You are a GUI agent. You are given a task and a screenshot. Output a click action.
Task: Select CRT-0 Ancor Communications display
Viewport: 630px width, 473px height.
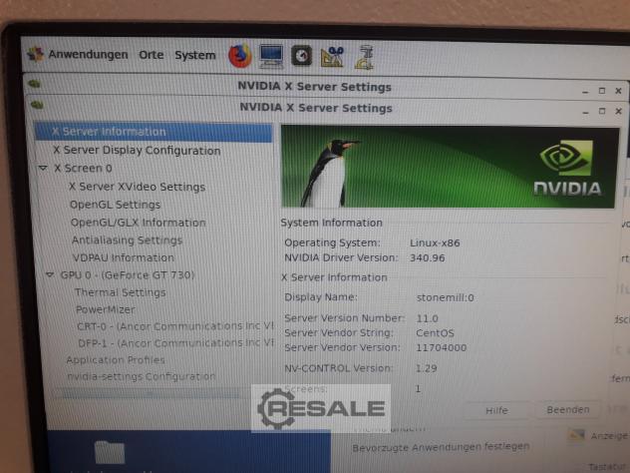point(175,326)
